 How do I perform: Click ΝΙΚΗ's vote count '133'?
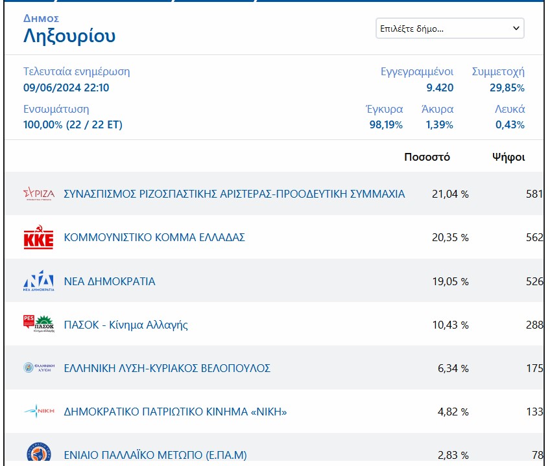click(x=534, y=412)
